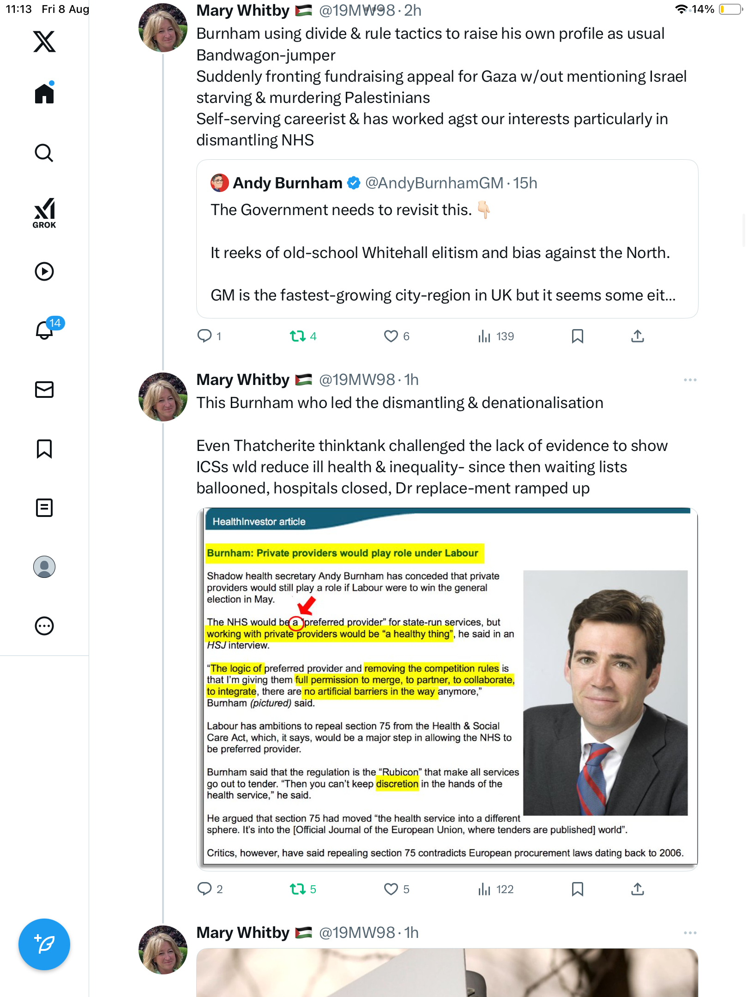Open the Messages envelope icon
Screen dimensions: 748x997
[44, 390]
